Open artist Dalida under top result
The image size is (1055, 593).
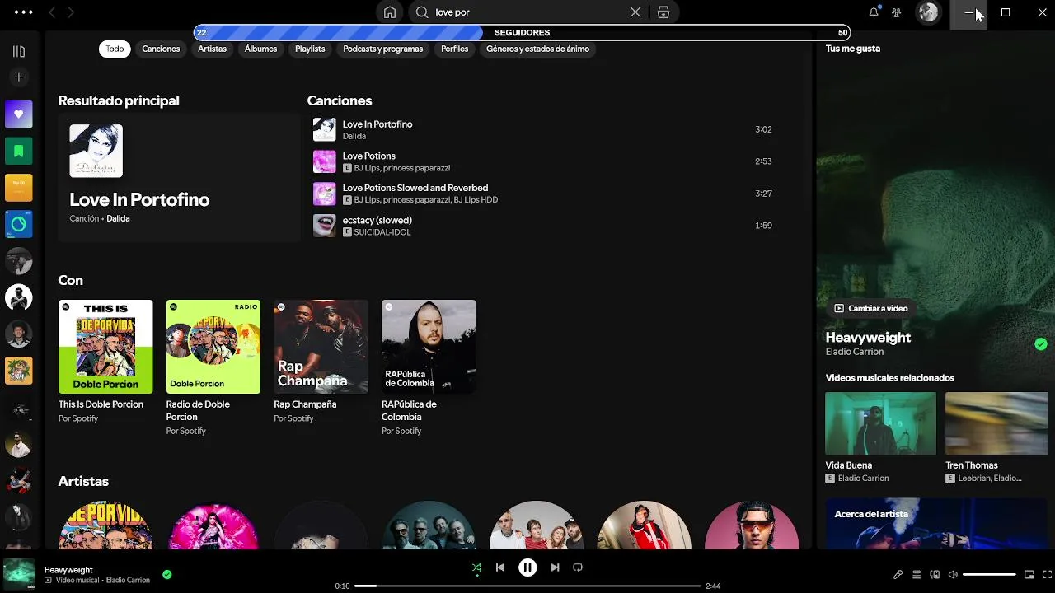[x=118, y=219]
